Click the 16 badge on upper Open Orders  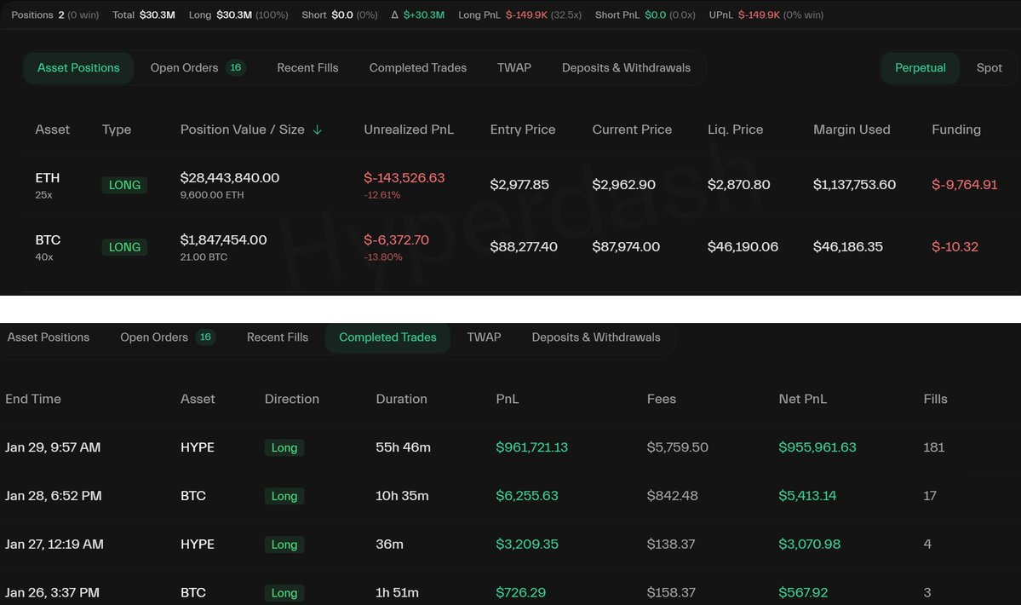pos(236,68)
